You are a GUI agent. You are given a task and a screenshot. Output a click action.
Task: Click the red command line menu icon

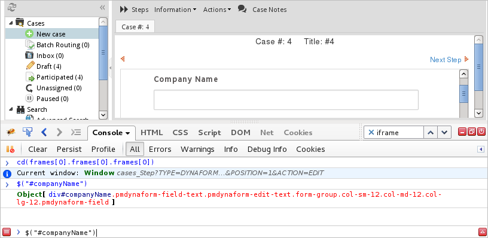pos(7,232)
